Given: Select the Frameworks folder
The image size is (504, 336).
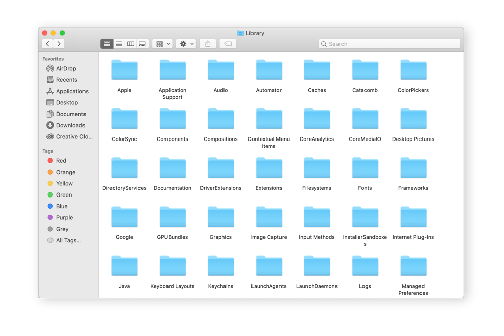Looking at the screenshot, I should pos(413,174).
